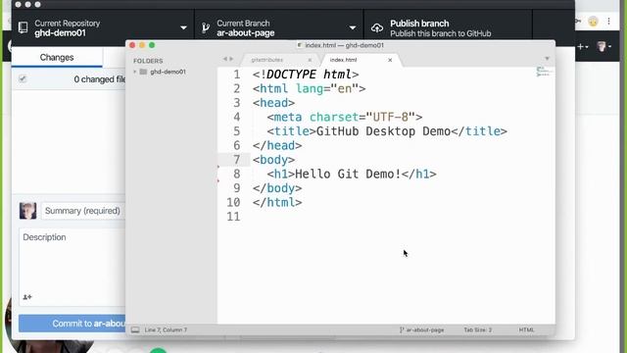This screenshot has height=353, width=627.
Task: Open Tab Size: 2 selector
Action: [x=477, y=329]
